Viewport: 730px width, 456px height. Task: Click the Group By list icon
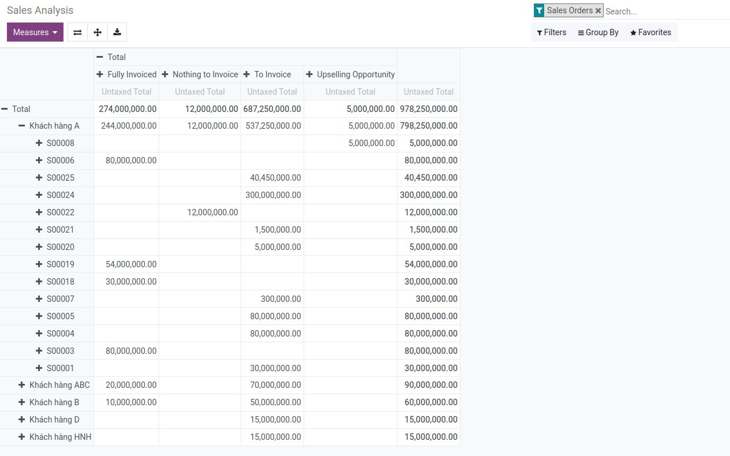tap(579, 32)
